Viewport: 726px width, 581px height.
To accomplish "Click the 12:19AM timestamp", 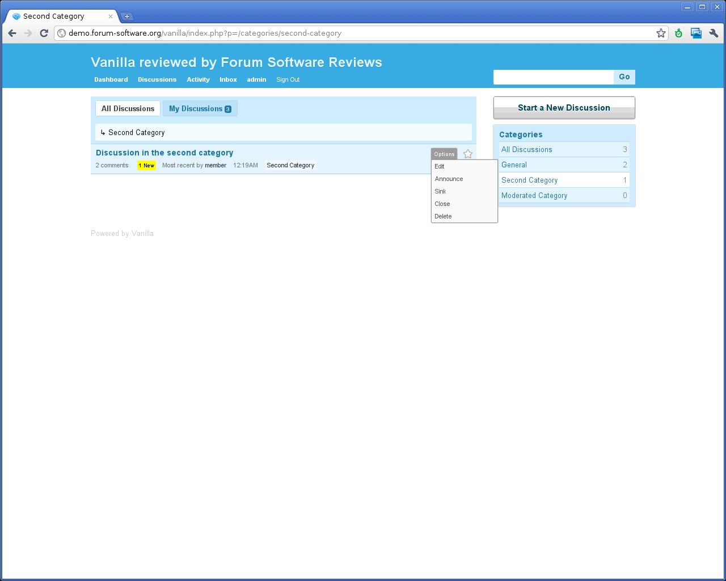I will (x=246, y=165).
